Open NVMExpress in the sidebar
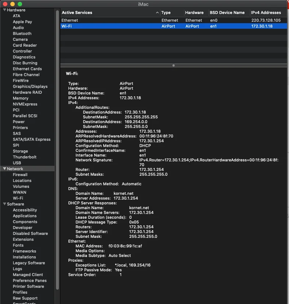 point(25,104)
